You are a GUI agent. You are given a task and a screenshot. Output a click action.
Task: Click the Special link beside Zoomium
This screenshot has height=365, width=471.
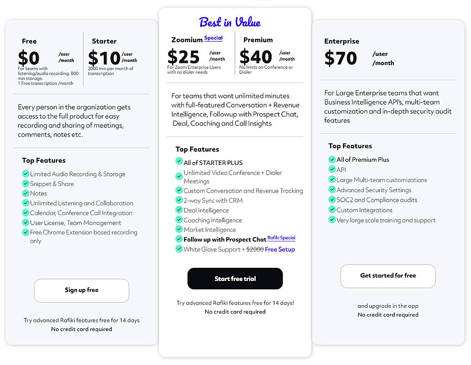pos(213,38)
